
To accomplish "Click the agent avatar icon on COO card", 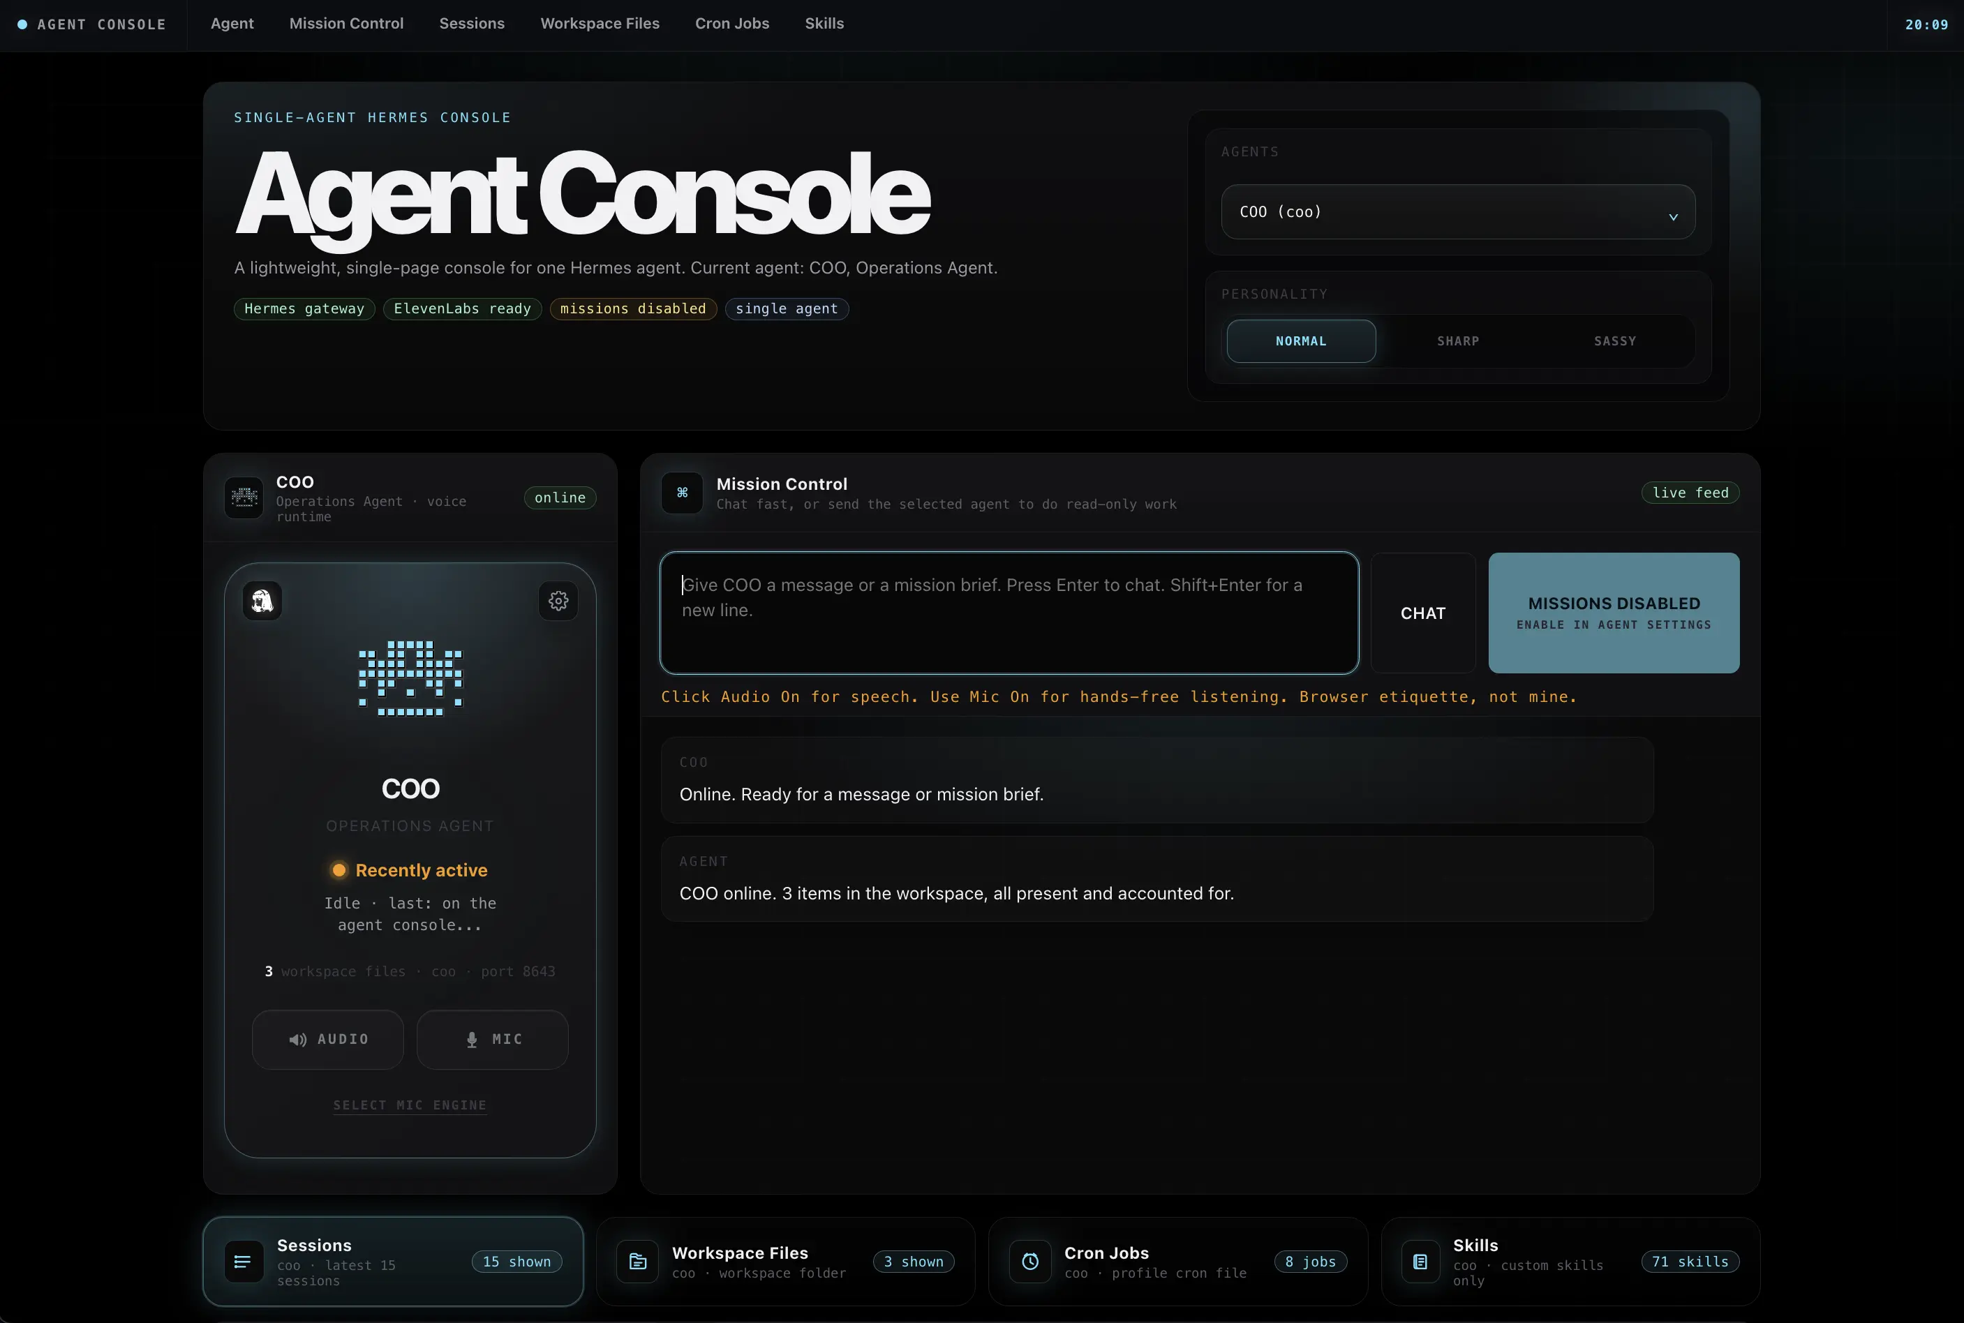I will tap(262, 601).
